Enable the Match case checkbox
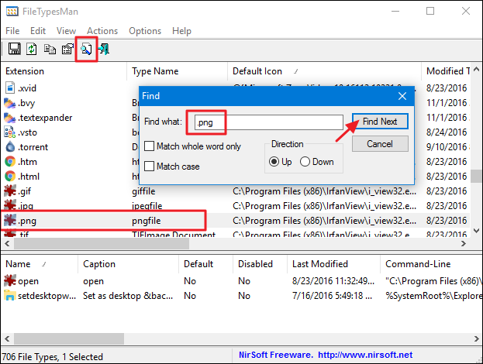The height and width of the screenshot is (364, 483). coord(149,167)
